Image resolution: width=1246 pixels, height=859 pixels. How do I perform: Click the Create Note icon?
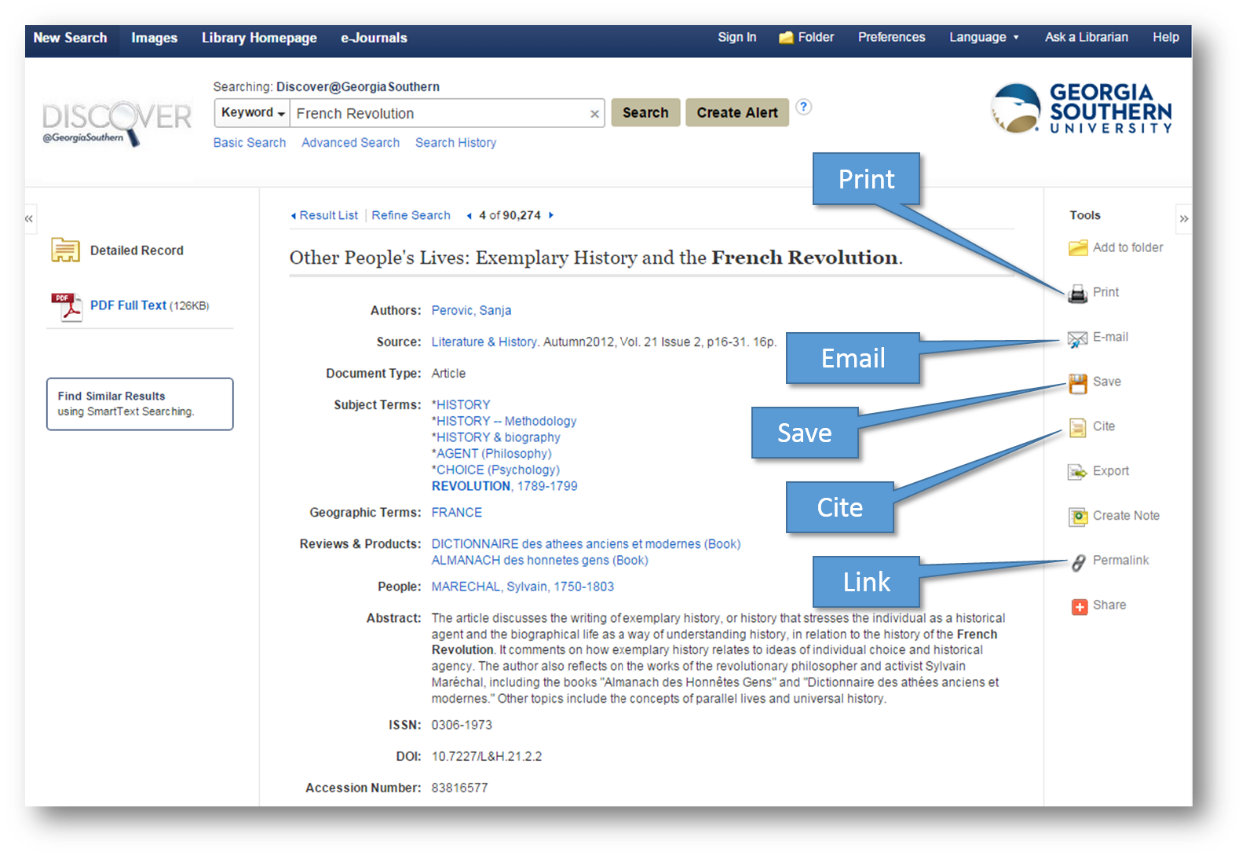[1078, 517]
